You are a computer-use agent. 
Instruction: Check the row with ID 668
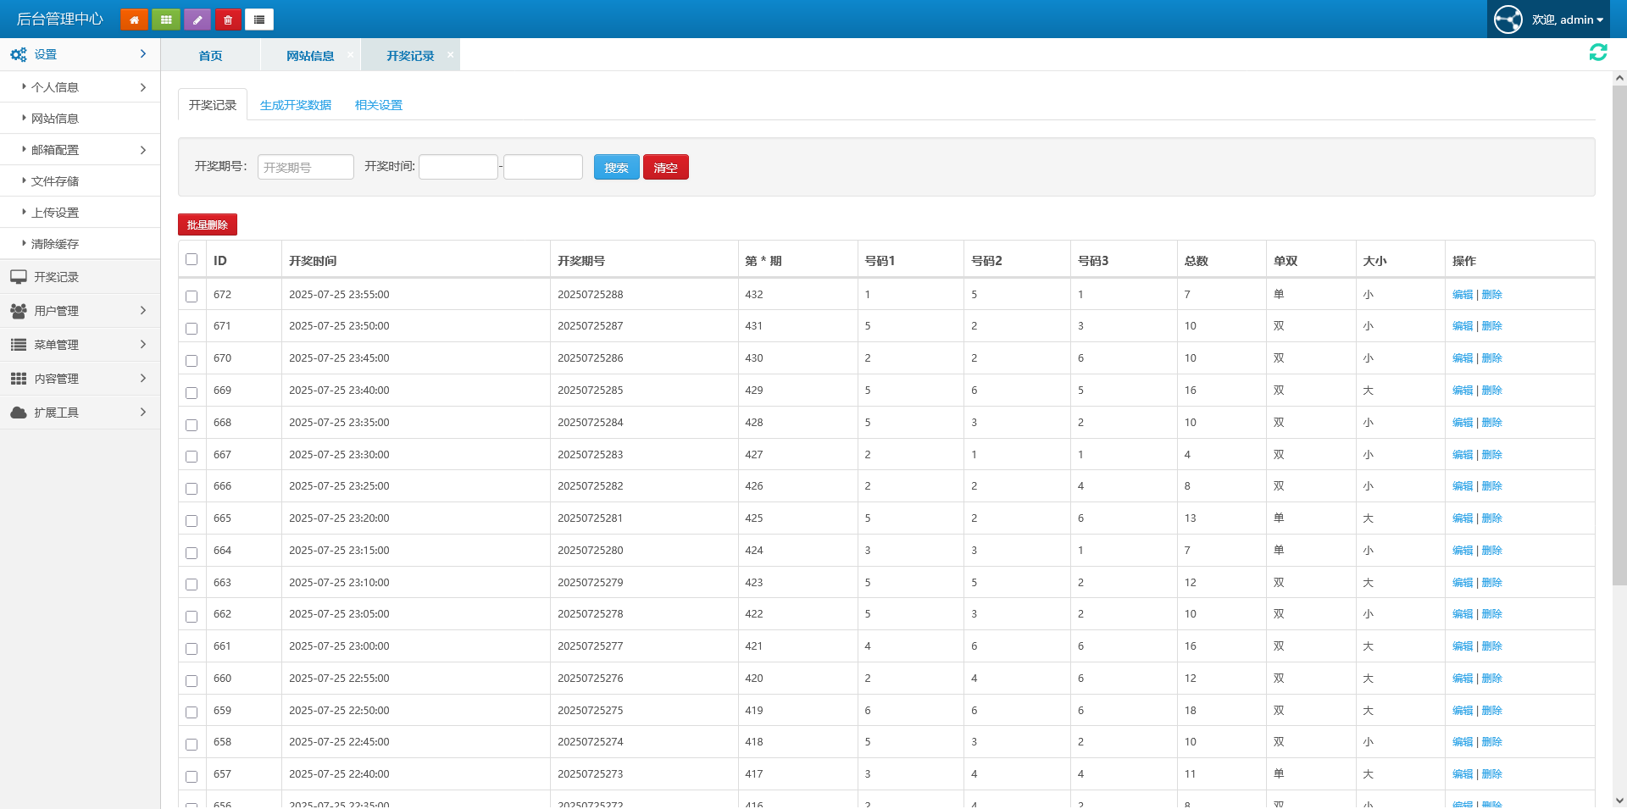click(192, 425)
